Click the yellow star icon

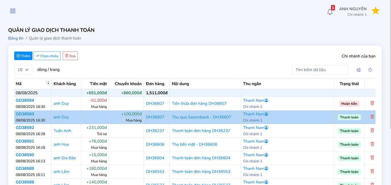[x=375, y=11]
